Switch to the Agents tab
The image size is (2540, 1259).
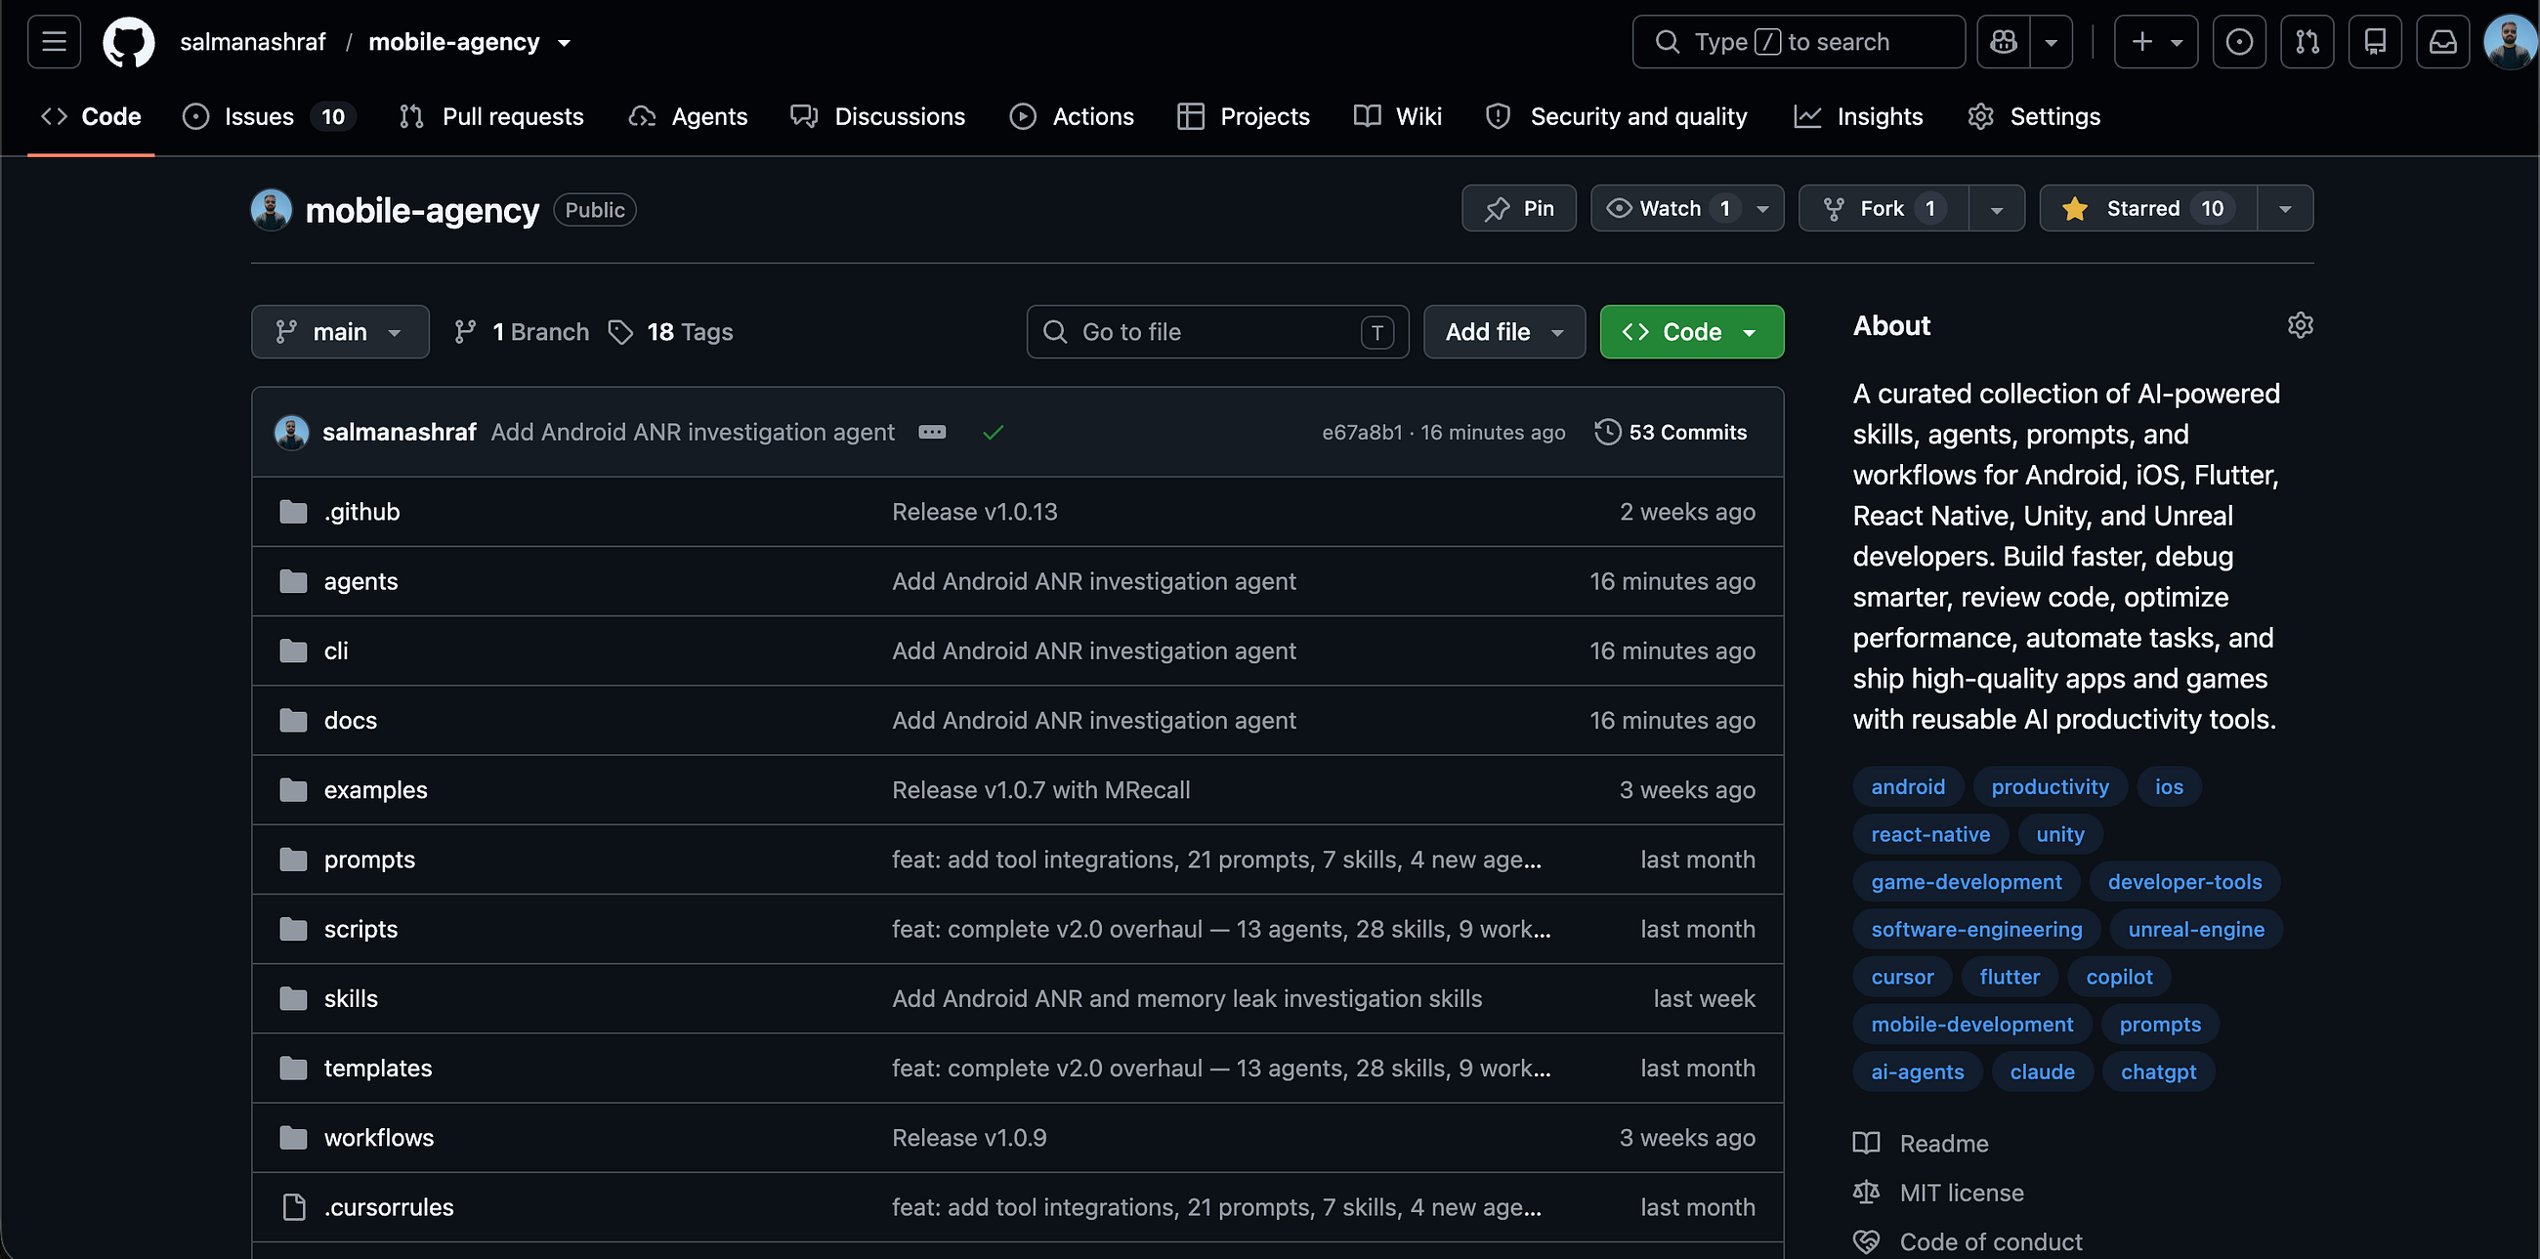(689, 116)
